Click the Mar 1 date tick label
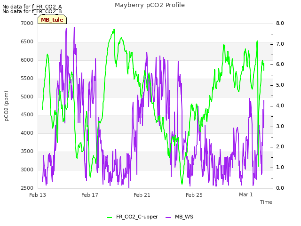Image resolution: width=301 pixels, height=226 pixels. (x=246, y=194)
